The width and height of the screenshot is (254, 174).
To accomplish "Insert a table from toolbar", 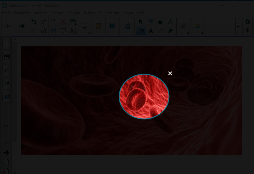I will click(73, 22).
